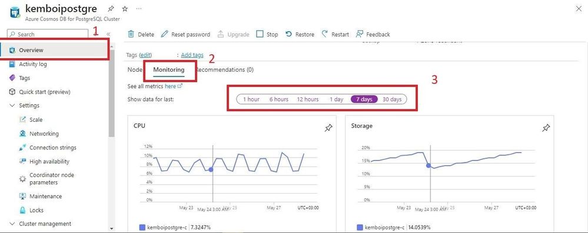Click the Scale icon
Viewport: 588px width, 233px height.
[22, 120]
